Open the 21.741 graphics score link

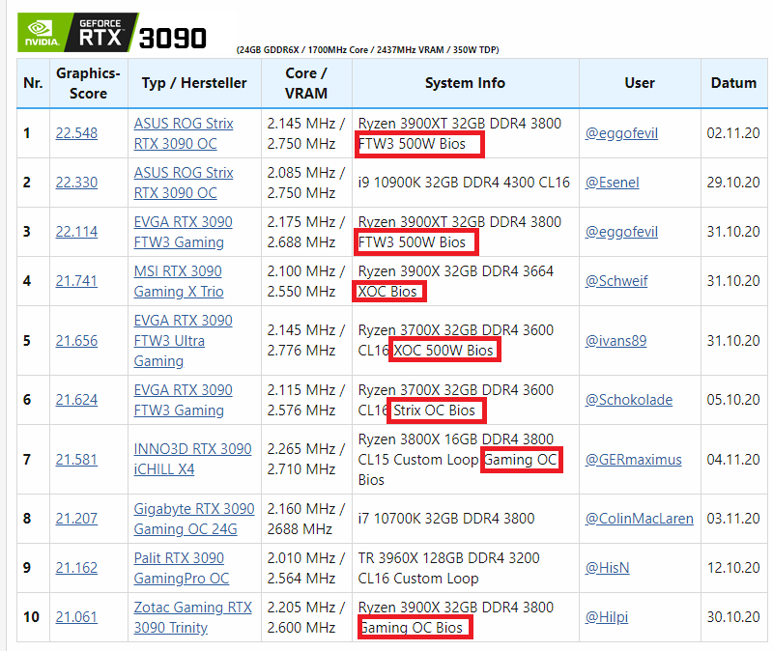click(x=76, y=281)
